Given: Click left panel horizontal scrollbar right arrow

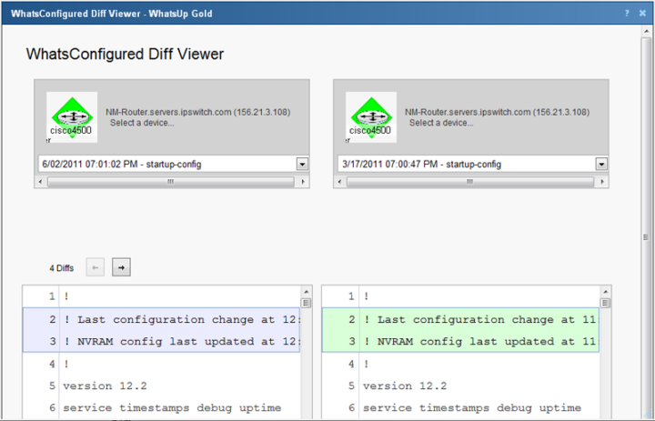Looking at the screenshot, I should (303, 182).
